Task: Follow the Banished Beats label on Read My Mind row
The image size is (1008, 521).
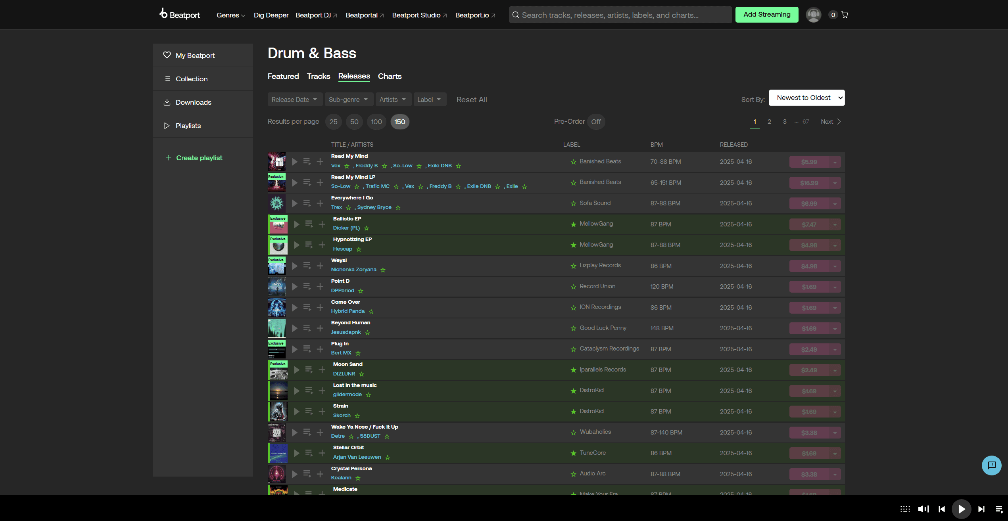Action: point(574,162)
